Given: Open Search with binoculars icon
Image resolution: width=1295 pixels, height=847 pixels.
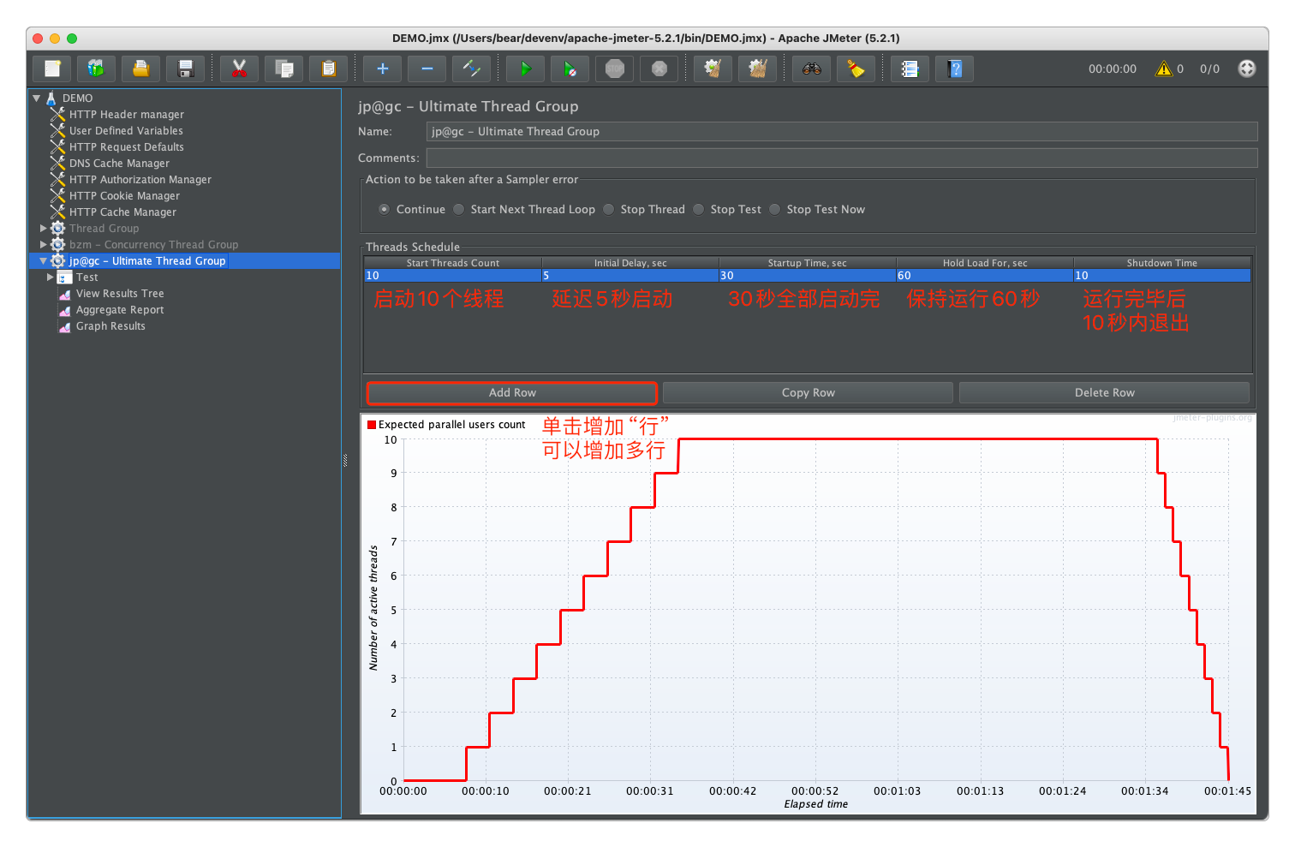Looking at the screenshot, I should tap(812, 69).
